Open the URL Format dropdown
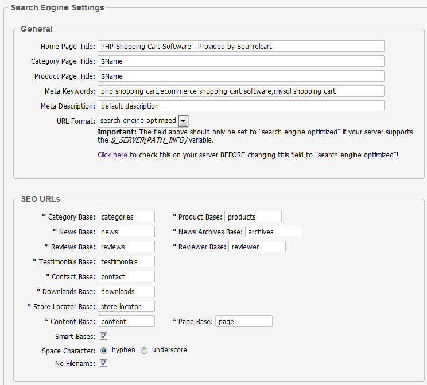 pyautogui.click(x=183, y=121)
